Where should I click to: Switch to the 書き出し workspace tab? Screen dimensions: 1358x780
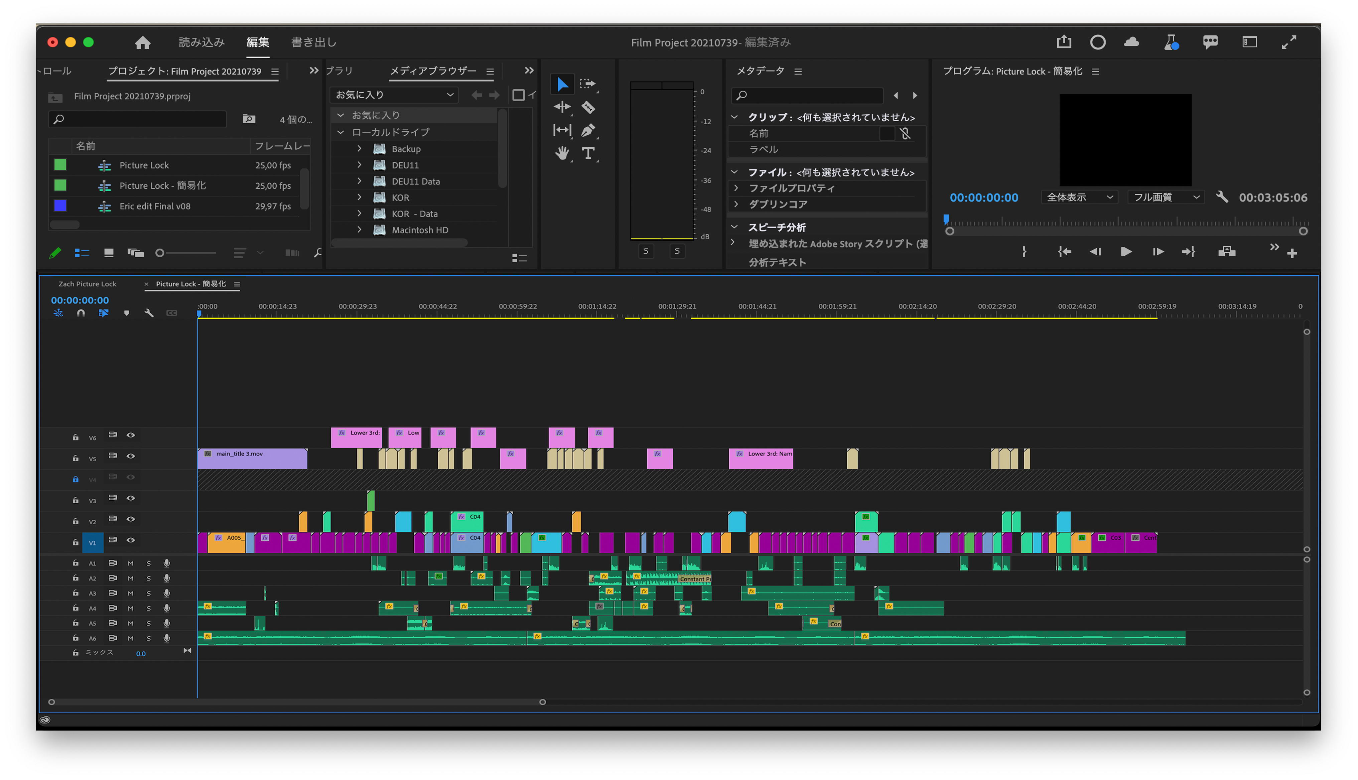pyautogui.click(x=314, y=42)
